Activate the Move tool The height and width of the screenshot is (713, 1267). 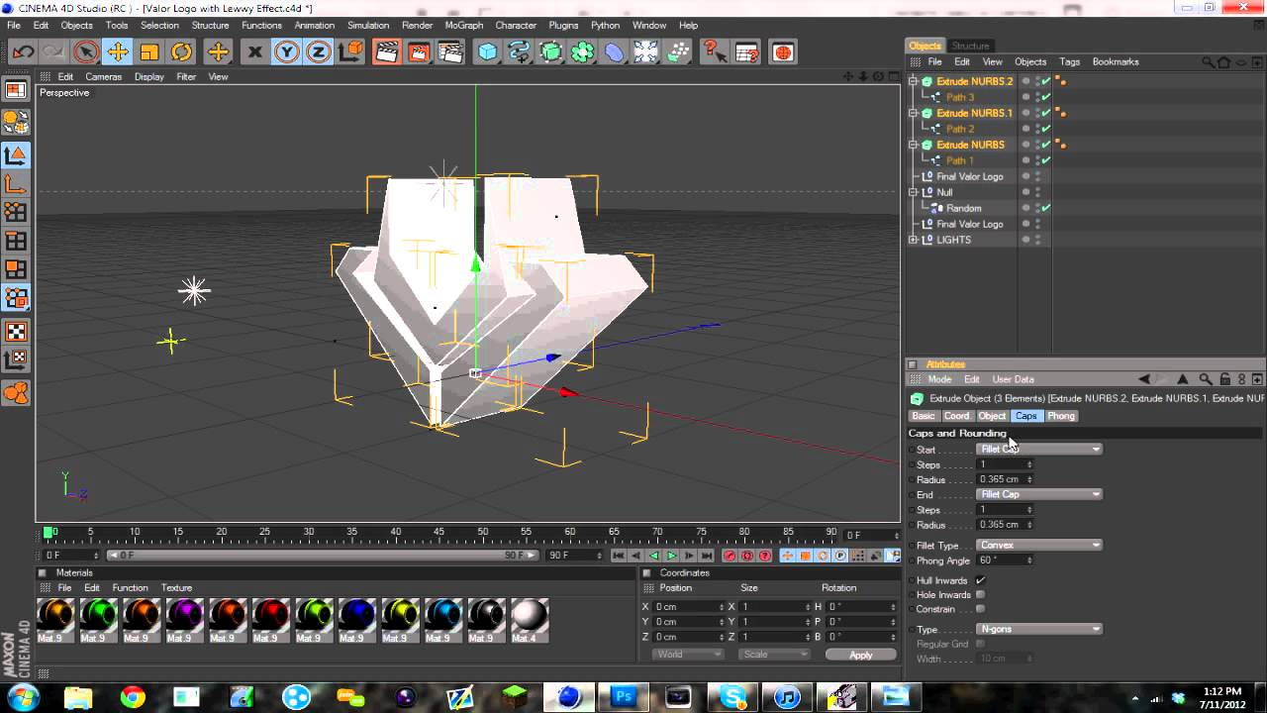pyautogui.click(x=118, y=52)
